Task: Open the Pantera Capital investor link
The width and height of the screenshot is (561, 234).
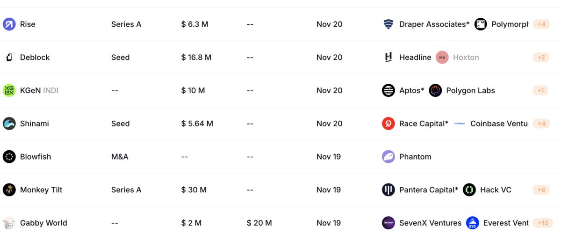Action: tap(428, 190)
